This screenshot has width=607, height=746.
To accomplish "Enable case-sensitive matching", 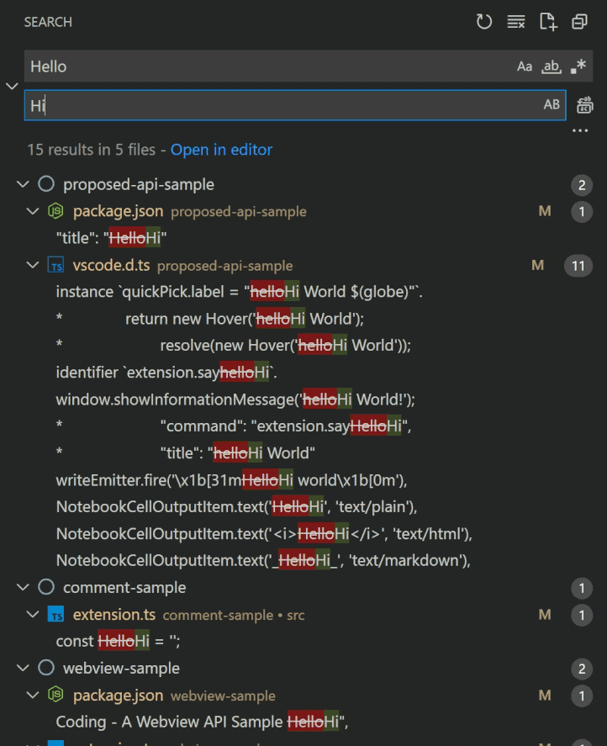I will [525, 65].
